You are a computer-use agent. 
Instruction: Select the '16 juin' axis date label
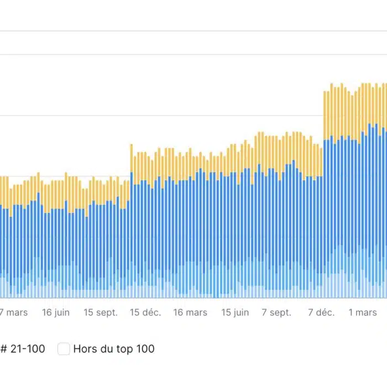point(56,312)
